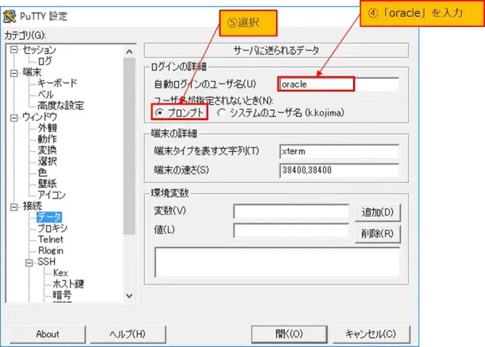This screenshot has width=485, height=347.
Task: Click the terminal type field showing xterm
Action: click(339, 151)
